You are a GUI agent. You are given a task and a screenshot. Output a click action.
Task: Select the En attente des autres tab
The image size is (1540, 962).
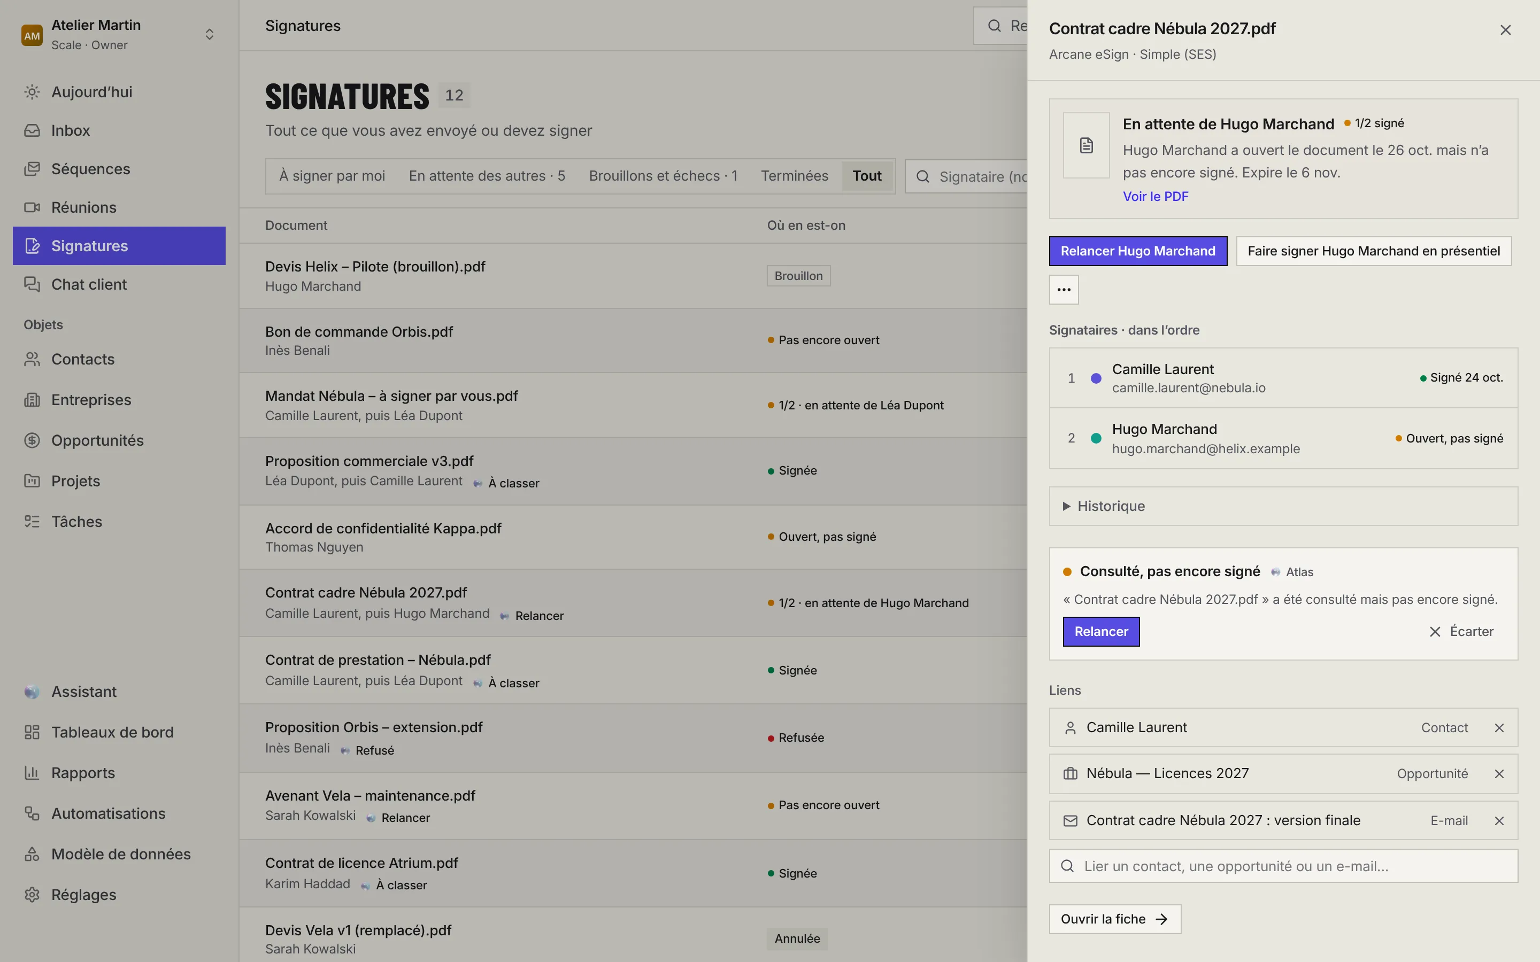(487, 176)
